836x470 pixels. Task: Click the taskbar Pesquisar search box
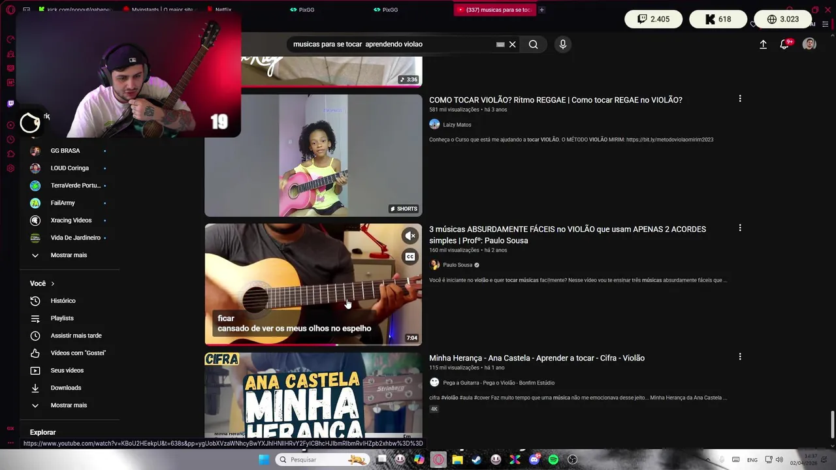[x=322, y=460]
